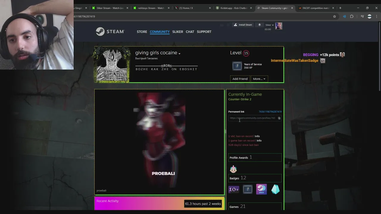Click the address bar URL text
This screenshot has width=381, height=214.
[85, 16]
